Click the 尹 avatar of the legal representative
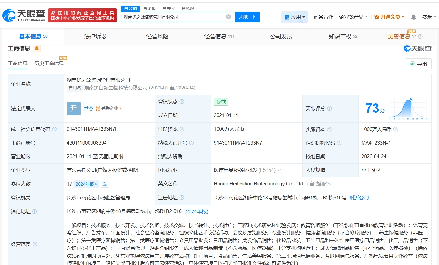 click(74, 108)
